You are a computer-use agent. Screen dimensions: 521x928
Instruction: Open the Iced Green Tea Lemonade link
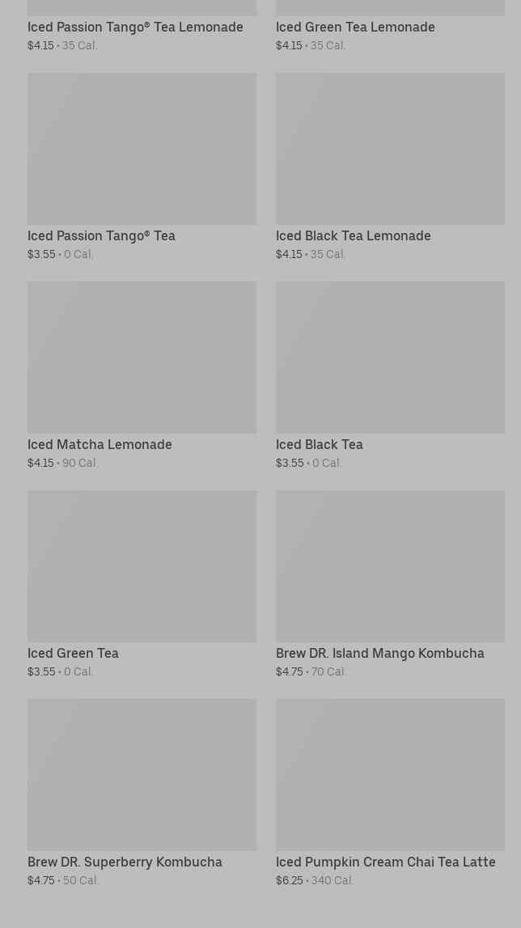355,28
